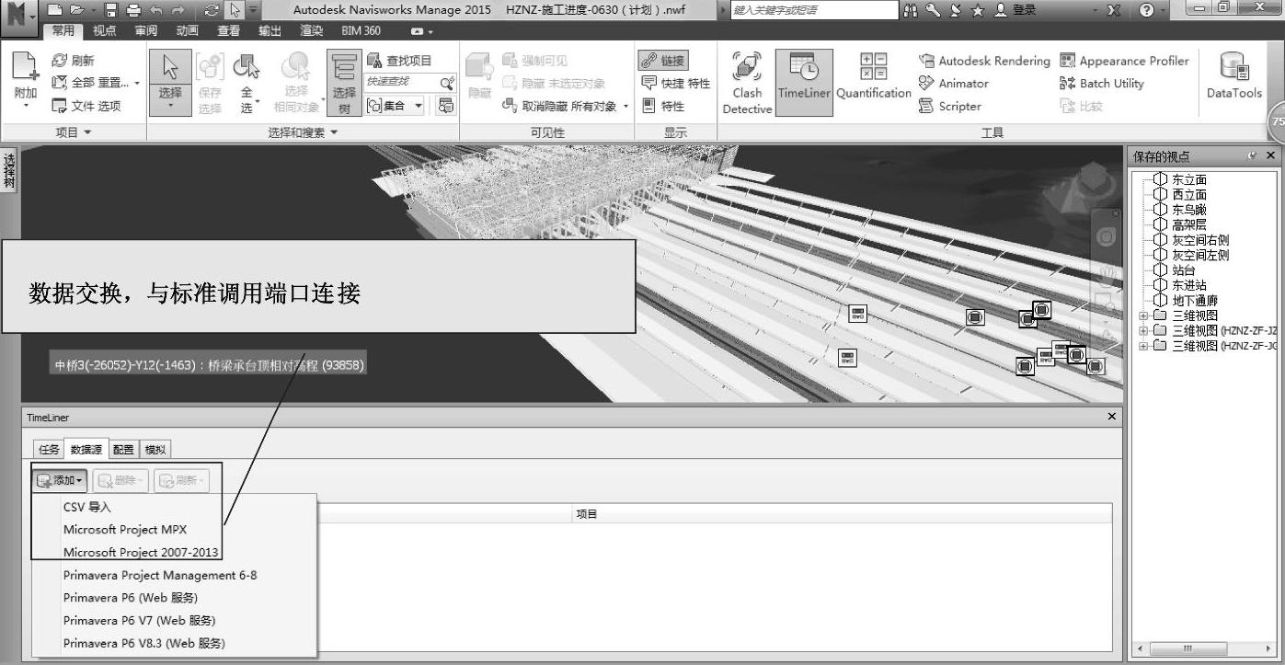
Task: Toggle 快捷 特性 display
Action: pos(676,83)
